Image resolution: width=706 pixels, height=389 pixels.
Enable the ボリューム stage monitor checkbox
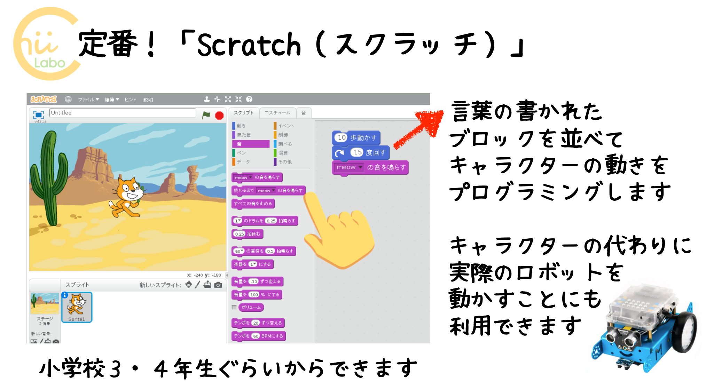tap(233, 307)
